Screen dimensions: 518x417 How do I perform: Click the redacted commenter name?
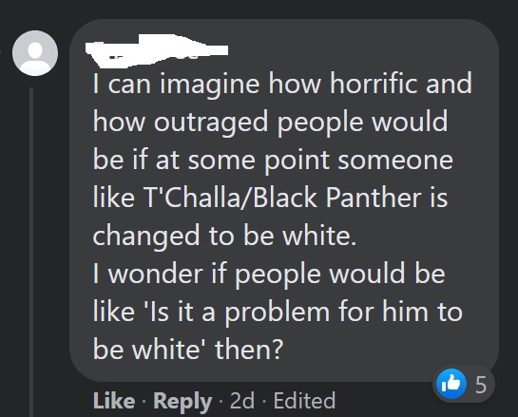coord(157,50)
